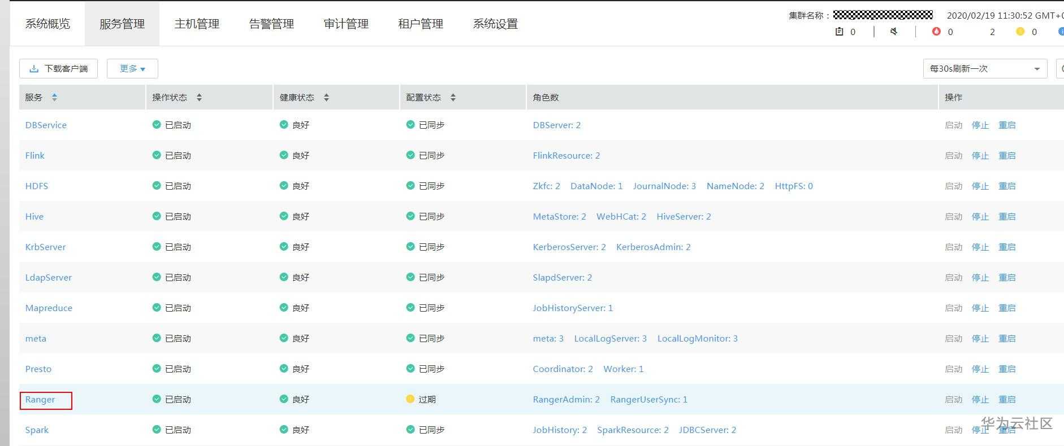Go to the 系统设置 tab
This screenshot has width=1064, height=446.
pyautogui.click(x=495, y=24)
